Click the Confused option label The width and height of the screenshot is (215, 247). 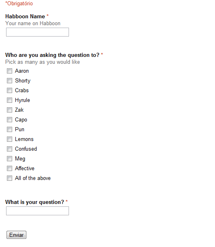[26, 149]
